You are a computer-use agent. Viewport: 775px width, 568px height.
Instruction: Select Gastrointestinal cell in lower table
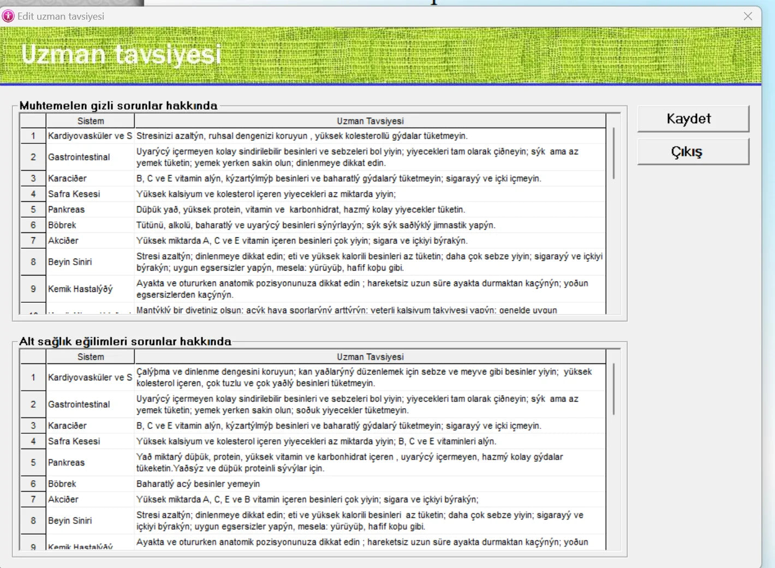point(90,404)
